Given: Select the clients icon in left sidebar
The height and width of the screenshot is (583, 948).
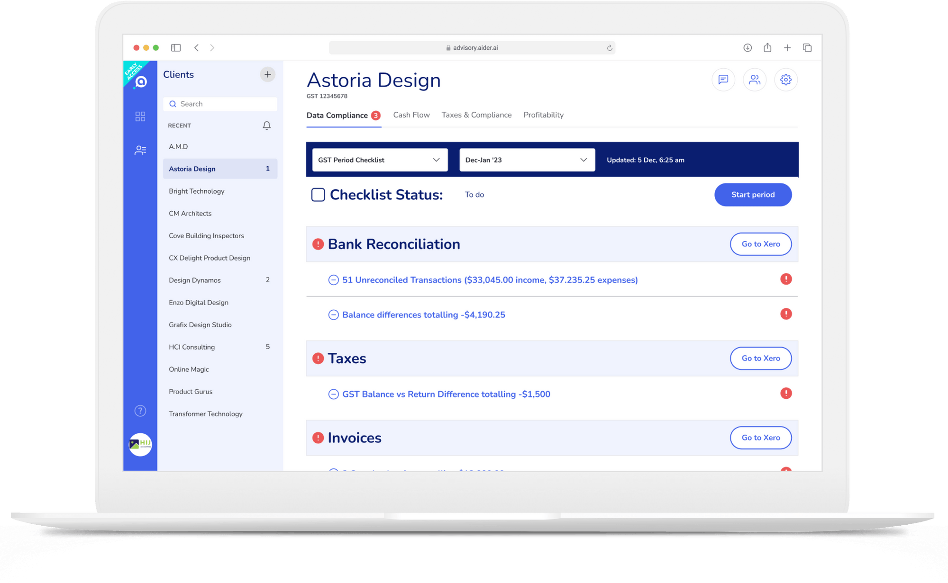Looking at the screenshot, I should pyautogui.click(x=140, y=150).
